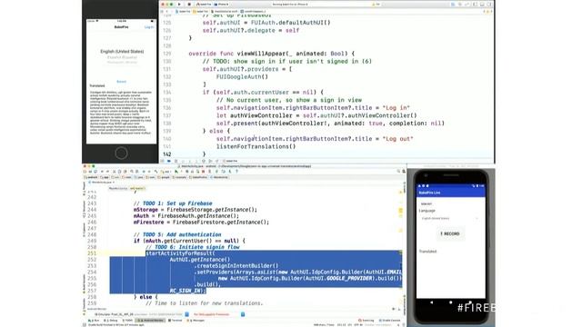The height and width of the screenshot is (327, 582).
Task: Run the app with Android Studio's green arrow
Action: [x=176, y=172]
